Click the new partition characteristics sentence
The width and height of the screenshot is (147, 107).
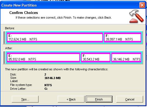coord(57,69)
